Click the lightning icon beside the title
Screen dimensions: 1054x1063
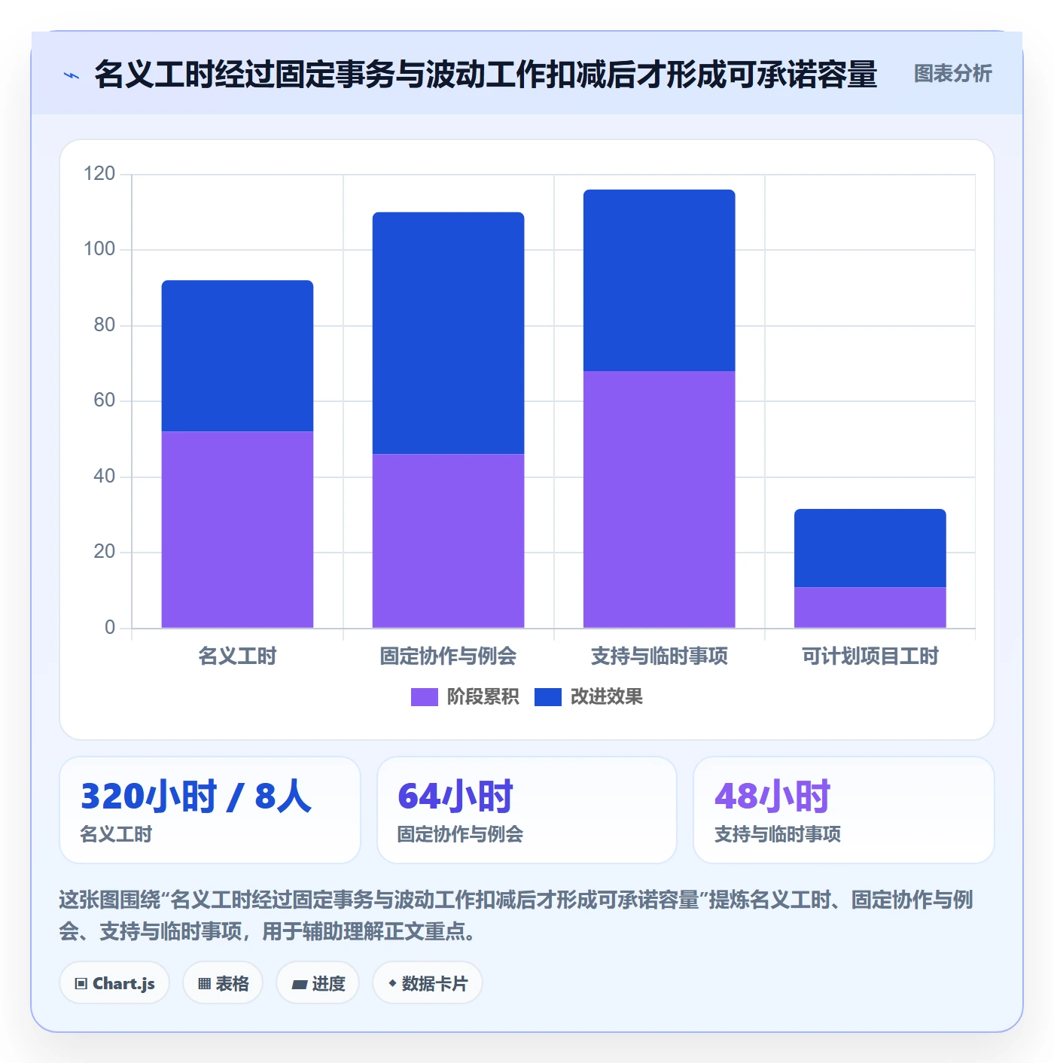point(71,75)
